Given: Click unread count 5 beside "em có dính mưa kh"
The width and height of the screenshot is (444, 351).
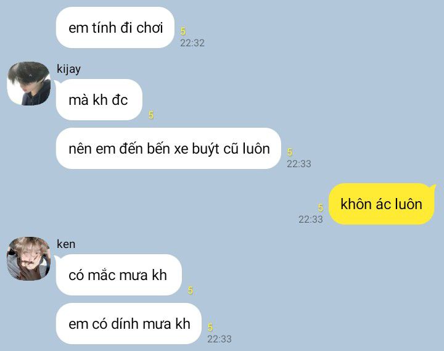Looking at the screenshot, I should pos(210,327).
